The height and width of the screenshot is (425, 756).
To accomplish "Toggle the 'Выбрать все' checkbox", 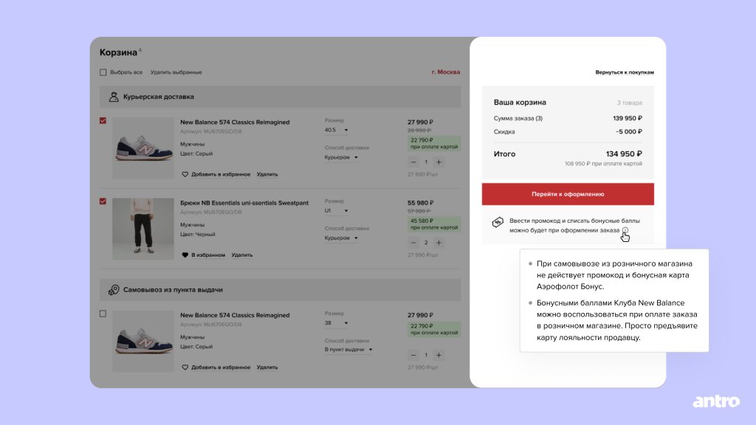I will [x=103, y=72].
